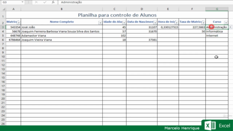Open the Idade do Aluno filter dropdown
The image size is (233, 131).
124,23
